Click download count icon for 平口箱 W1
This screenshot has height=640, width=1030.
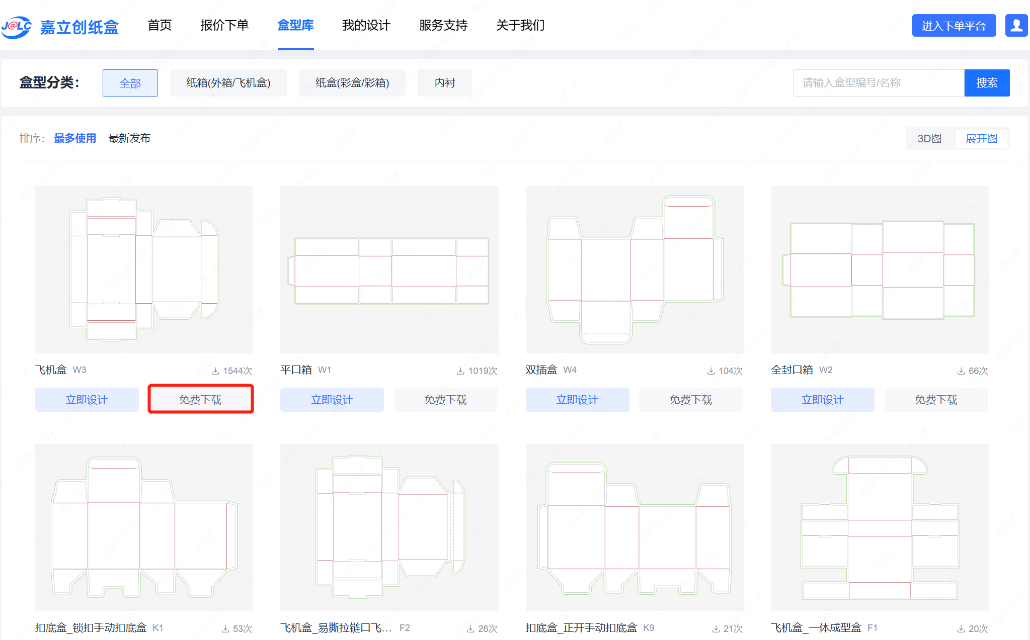point(460,371)
